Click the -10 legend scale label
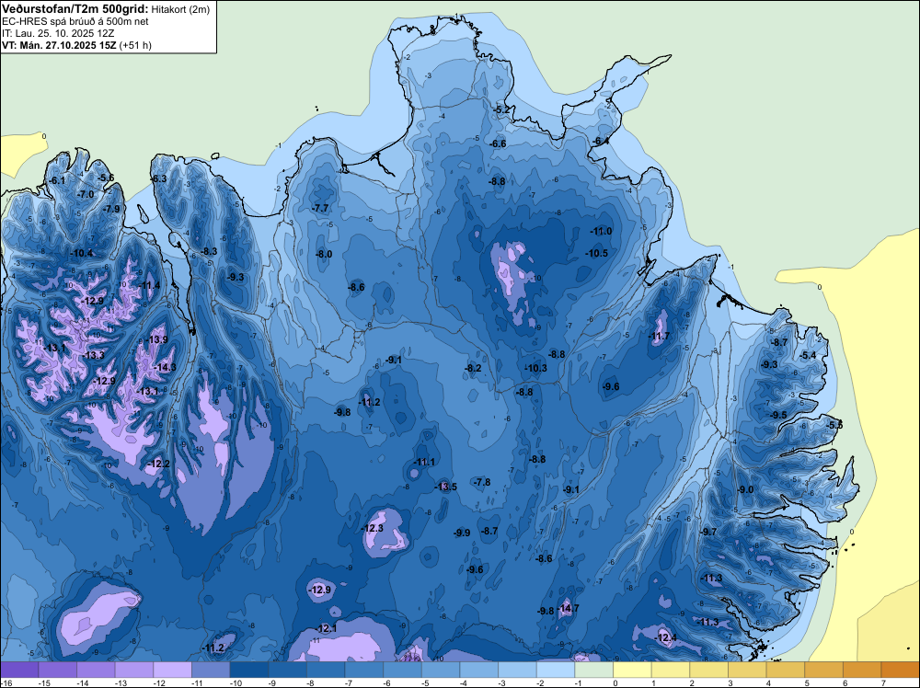 236,682
